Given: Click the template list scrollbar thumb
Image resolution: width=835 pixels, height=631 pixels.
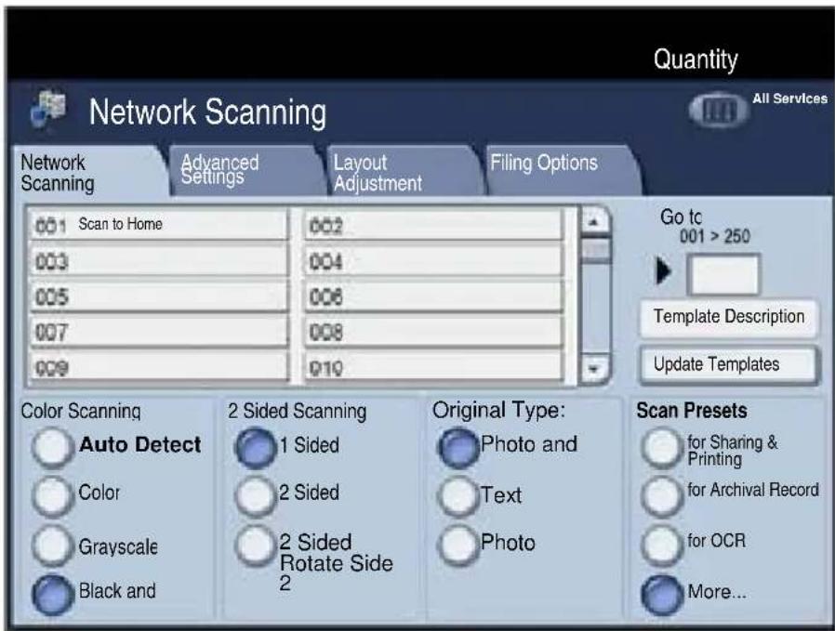Looking at the screenshot, I should (x=595, y=251).
